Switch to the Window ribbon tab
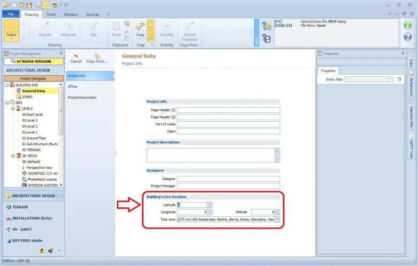The height and width of the screenshot is (266, 418). tap(70, 15)
